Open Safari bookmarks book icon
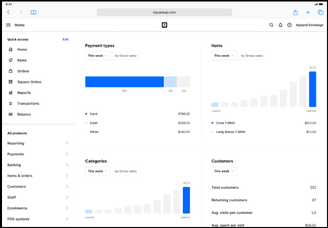This screenshot has width=328, height=228. (x=34, y=13)
